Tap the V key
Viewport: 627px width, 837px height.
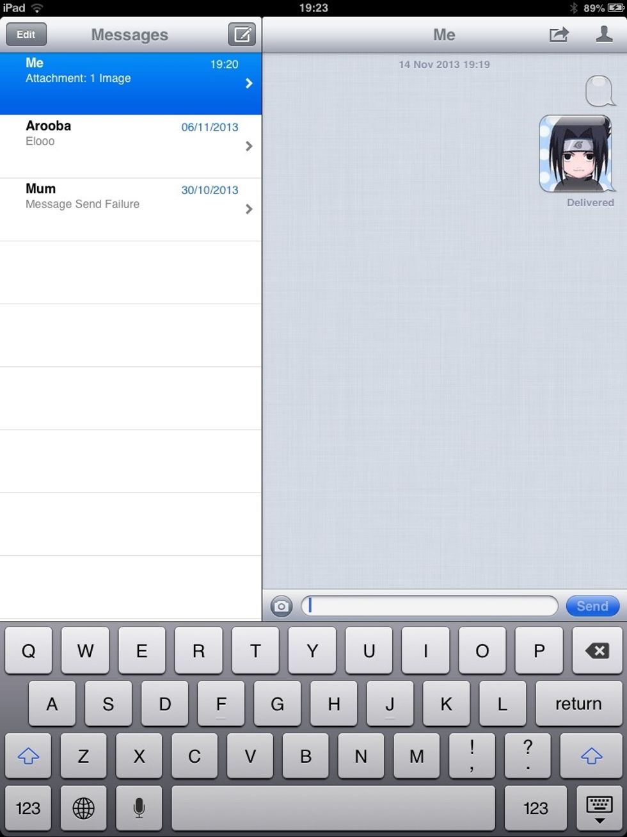click(250, 756)
